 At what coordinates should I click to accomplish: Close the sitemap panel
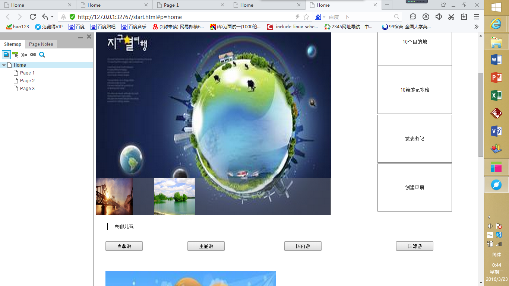pos(89,36)
